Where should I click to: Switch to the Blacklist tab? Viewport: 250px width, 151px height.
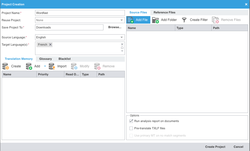(65, 59)
